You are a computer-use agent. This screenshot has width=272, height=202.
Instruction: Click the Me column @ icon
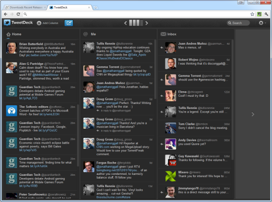pos(85,34)
